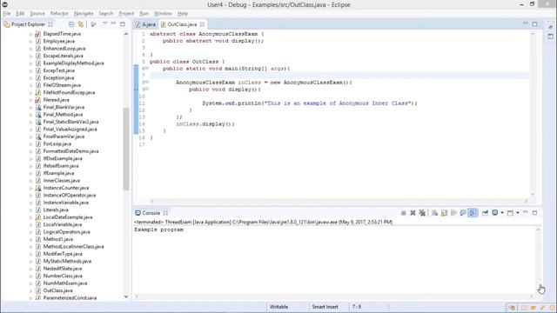Open the new console dropdown arrow

[518, 213]
